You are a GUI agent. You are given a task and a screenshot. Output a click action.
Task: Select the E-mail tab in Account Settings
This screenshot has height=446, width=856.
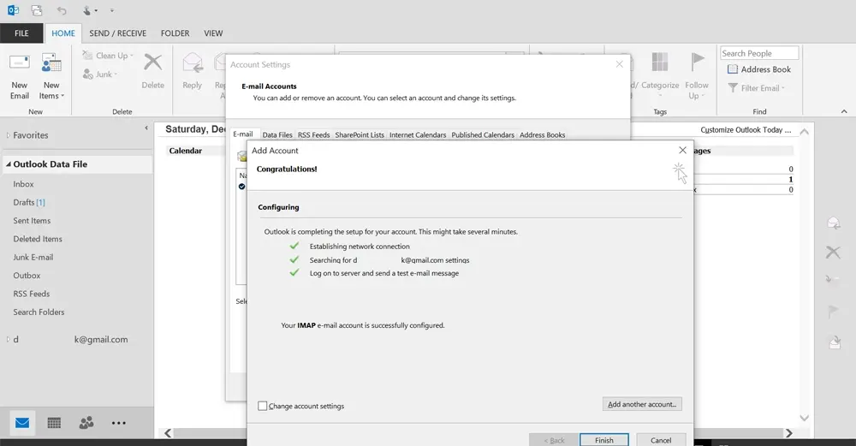243,134
